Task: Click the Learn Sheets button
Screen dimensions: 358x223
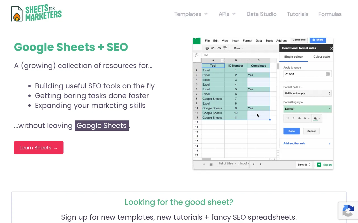Action: 39,147
